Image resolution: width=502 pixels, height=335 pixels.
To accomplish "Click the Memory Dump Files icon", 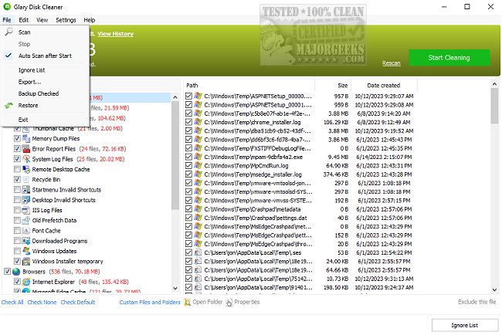I will (26, 138).
